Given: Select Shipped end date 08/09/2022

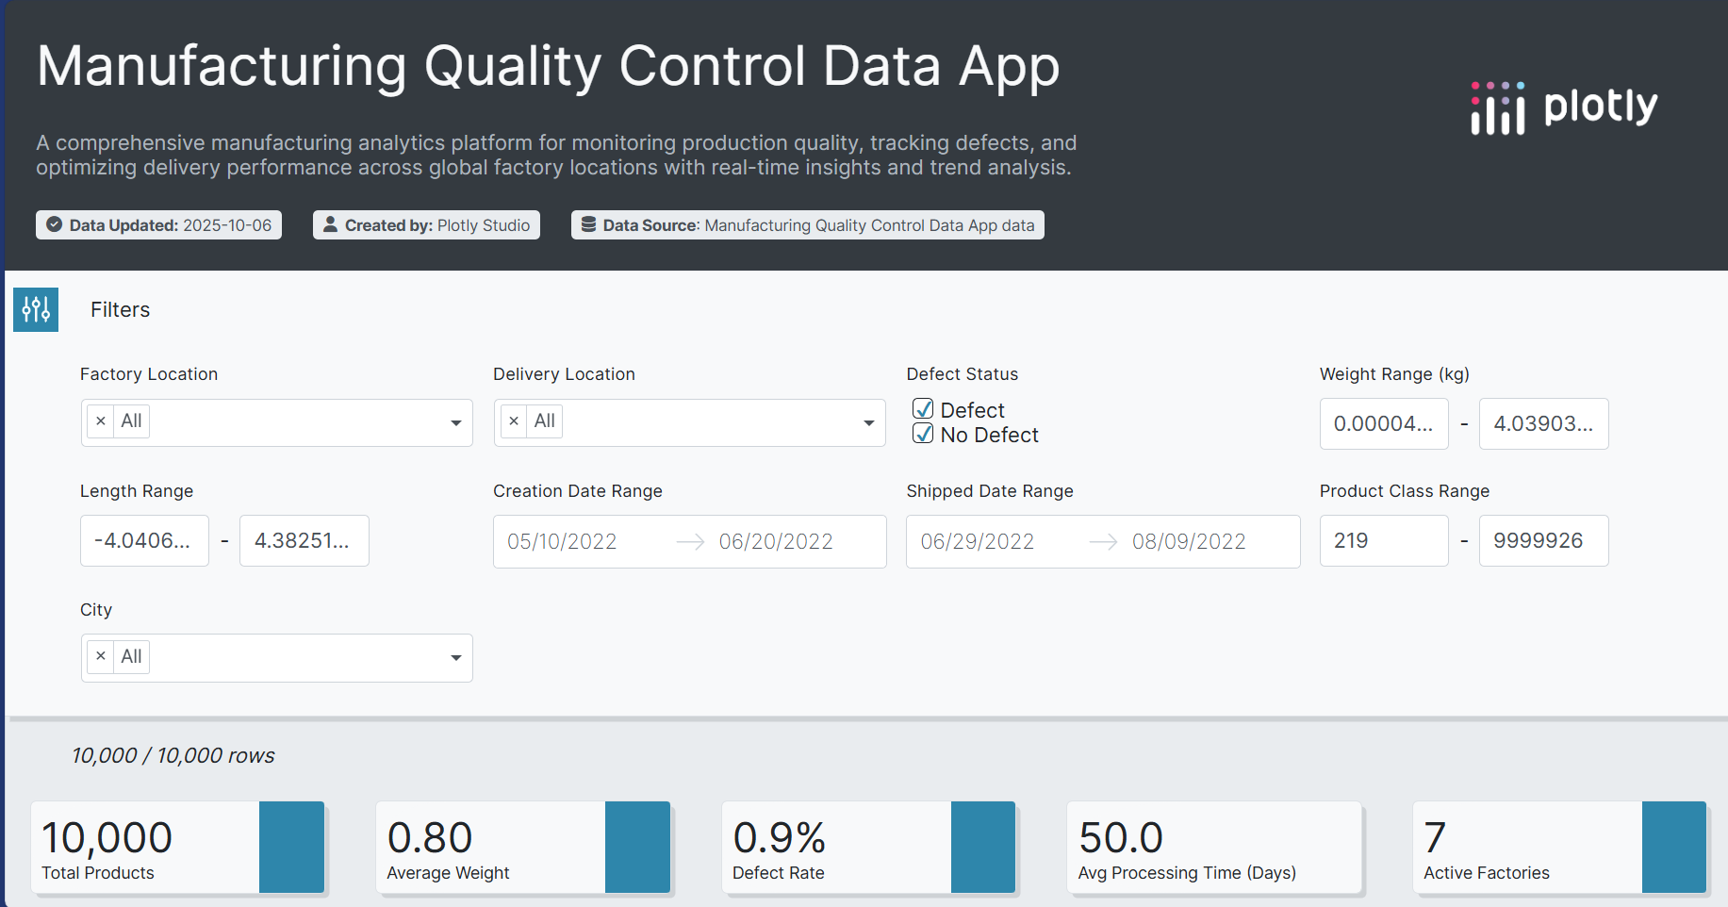Looking at the screenshot, I should click(1189, 541).
